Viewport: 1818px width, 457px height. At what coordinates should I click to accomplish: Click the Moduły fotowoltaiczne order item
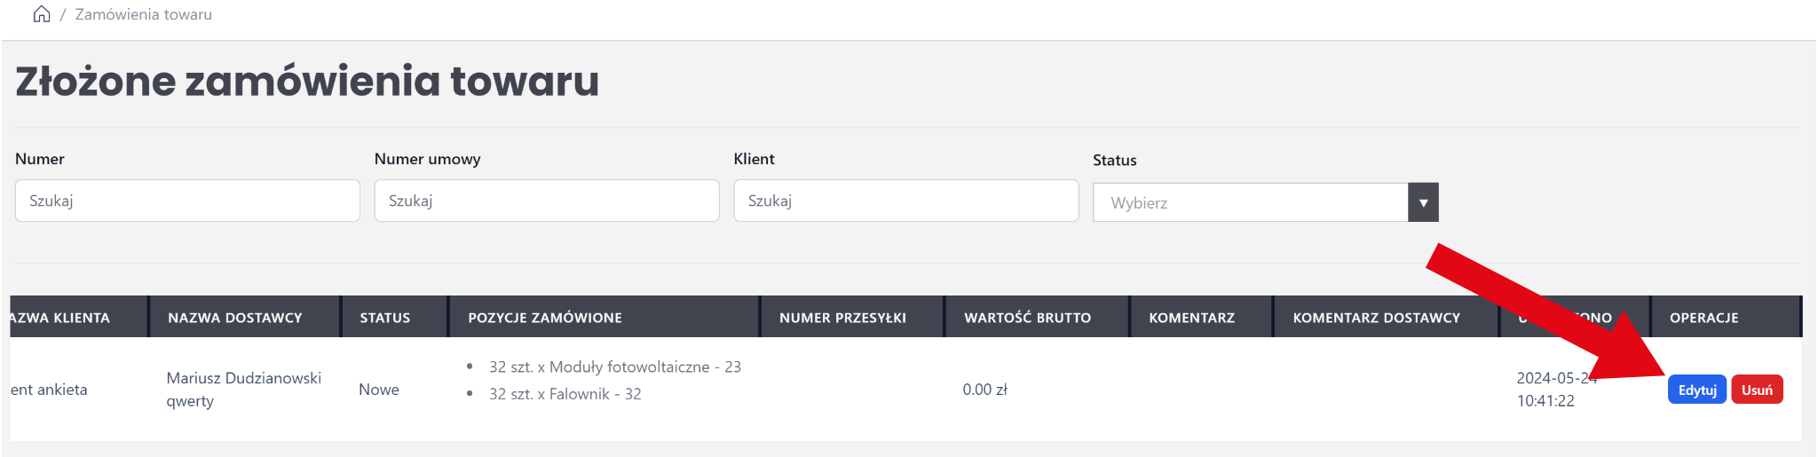(x=614, y=367)
